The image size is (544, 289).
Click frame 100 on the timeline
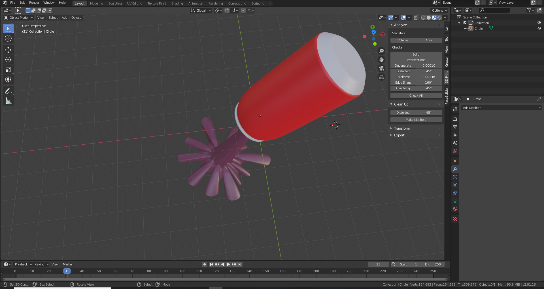[x=182, y=271]
